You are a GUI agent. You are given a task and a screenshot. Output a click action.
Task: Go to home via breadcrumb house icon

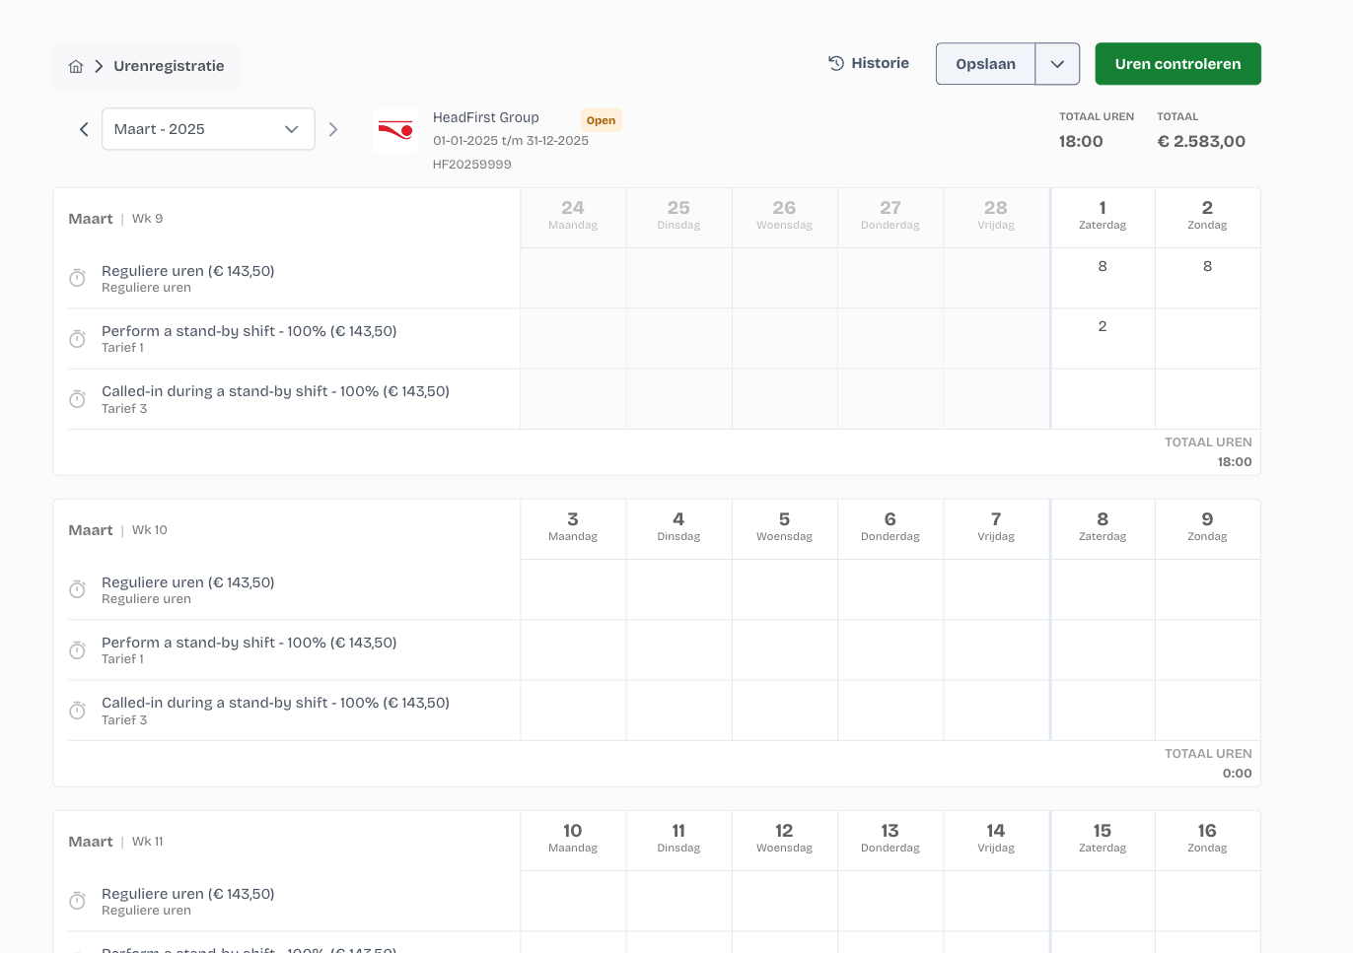pos(76,66)
